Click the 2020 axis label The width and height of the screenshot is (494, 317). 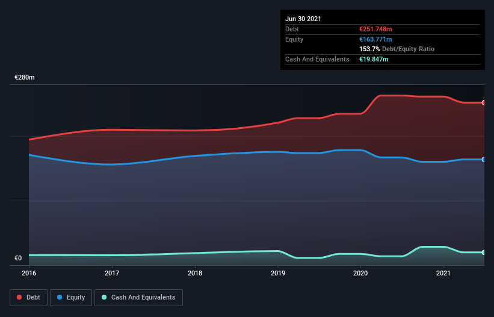tap(360, 273)
